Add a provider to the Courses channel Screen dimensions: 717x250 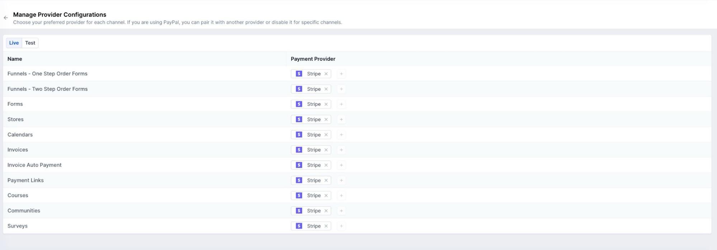click(341, 196)
